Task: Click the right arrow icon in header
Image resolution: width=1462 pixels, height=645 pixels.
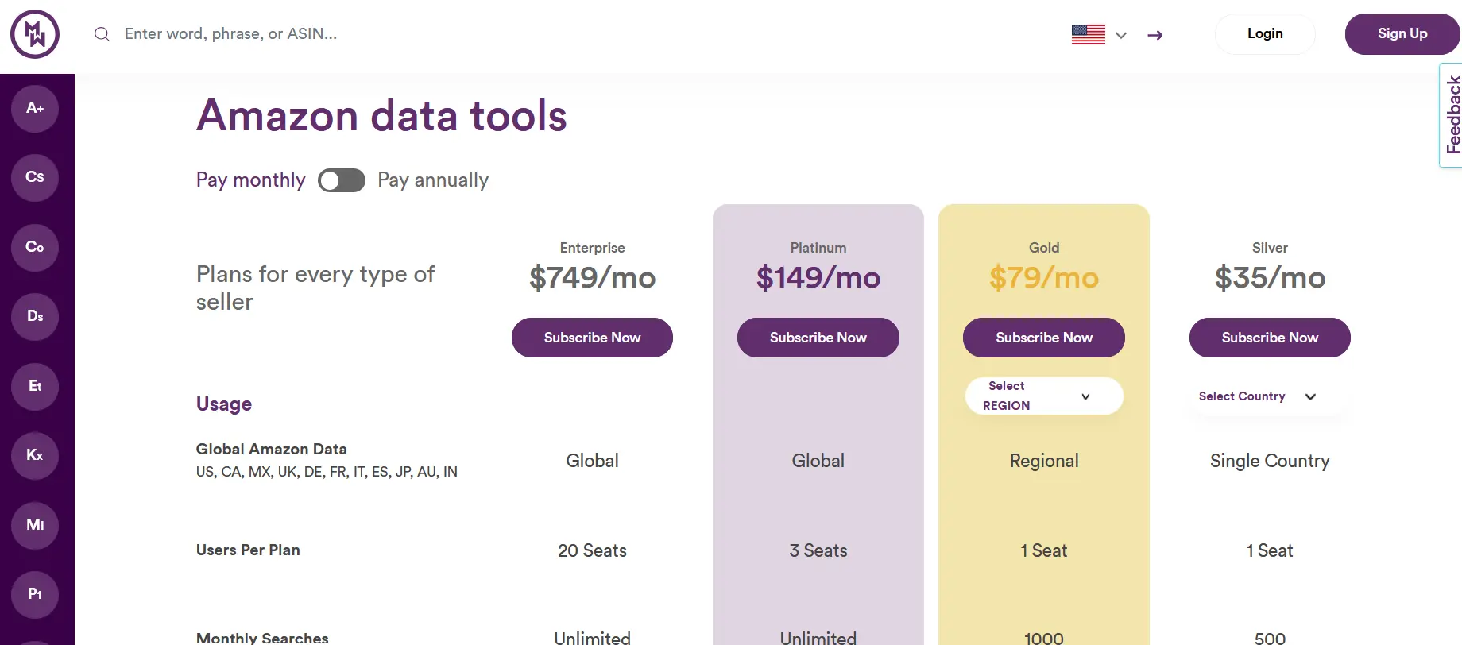Action: pyautogui.click(x=1155, y=35)
